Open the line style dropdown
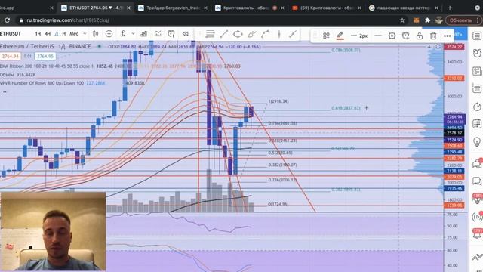The height and width of the screenshot is (272, 483). coord(378,36)
